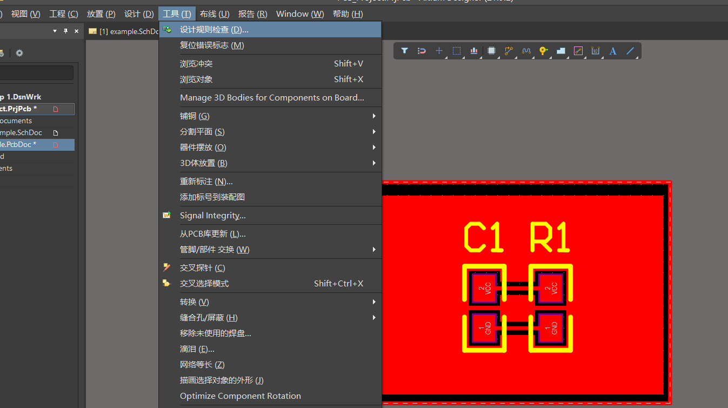Select the Place Dimension icon
Viewport: 728px width, 408px height.
click(596, 51)
